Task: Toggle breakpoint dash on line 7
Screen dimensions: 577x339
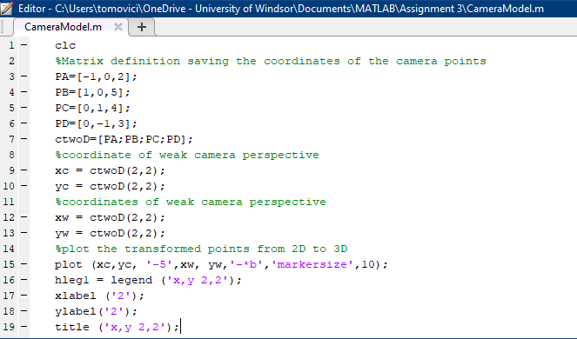Action: pos(23,139)
